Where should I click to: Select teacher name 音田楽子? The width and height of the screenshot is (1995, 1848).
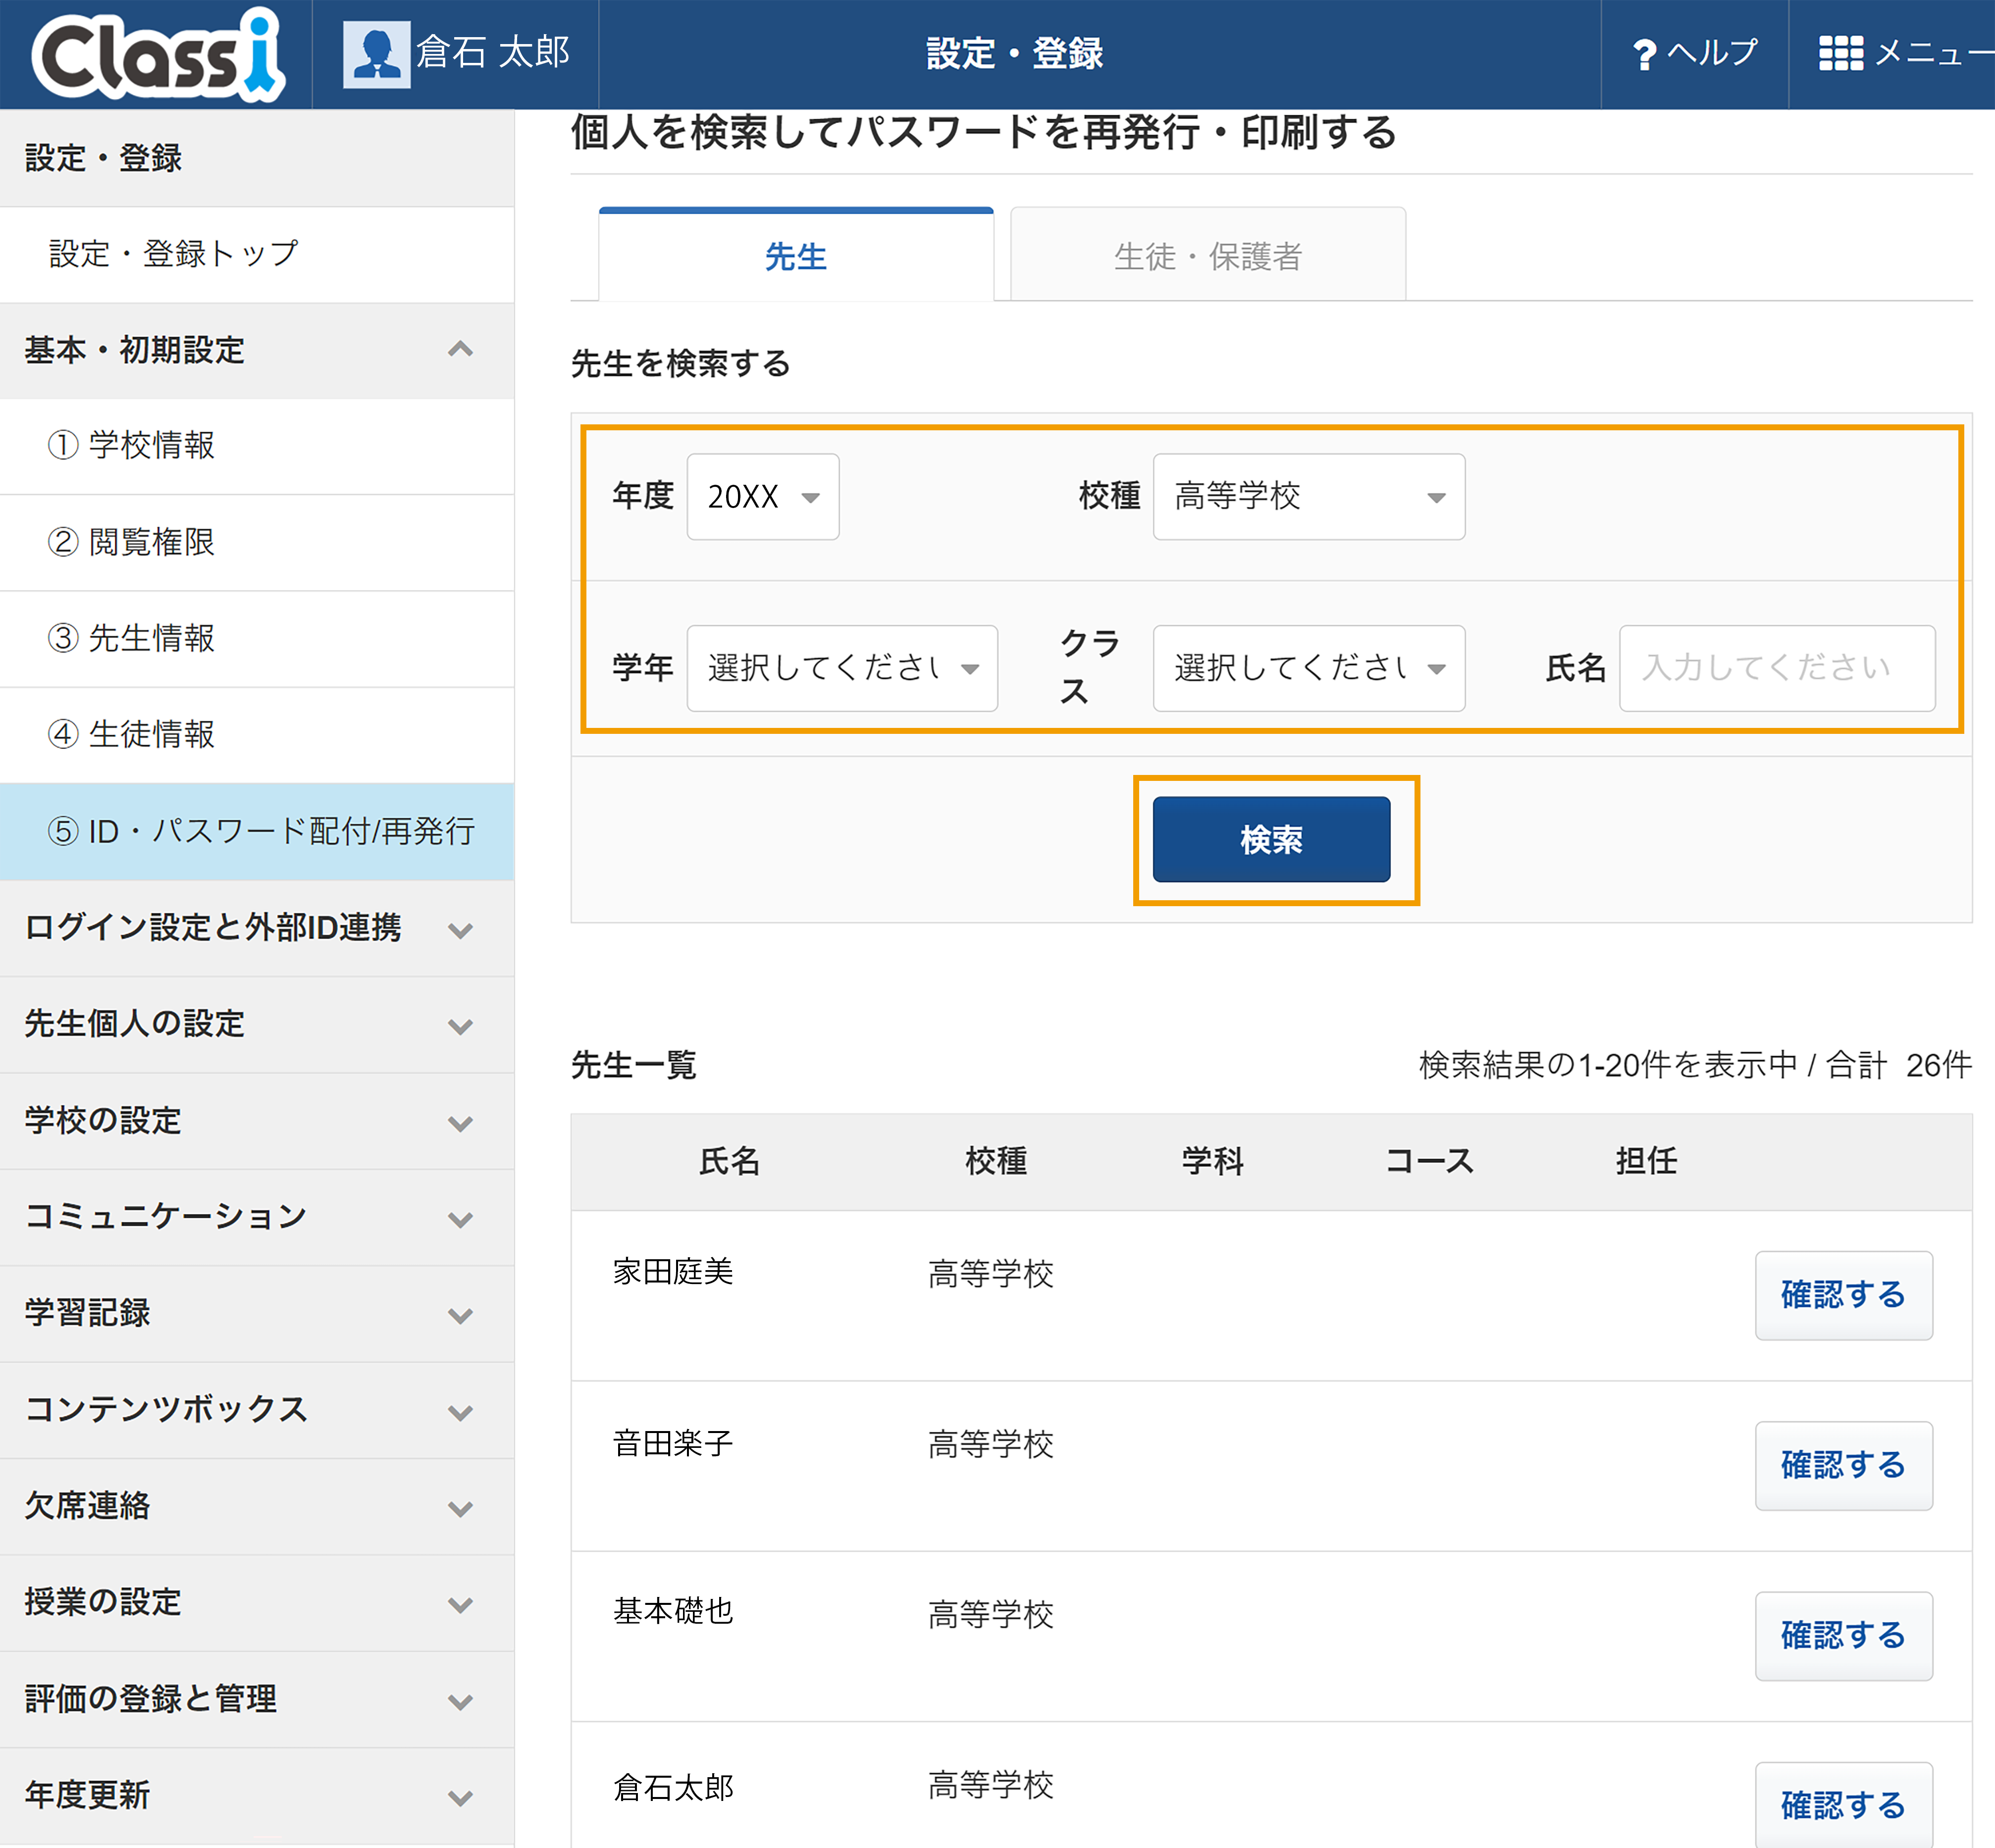click(x=673, y=1443)
